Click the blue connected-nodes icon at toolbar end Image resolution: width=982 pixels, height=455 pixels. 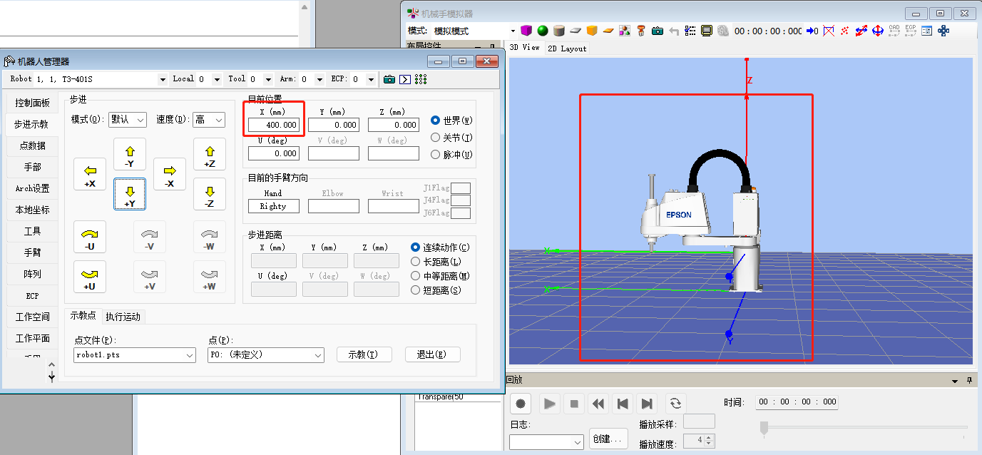(x=943, y=31)
